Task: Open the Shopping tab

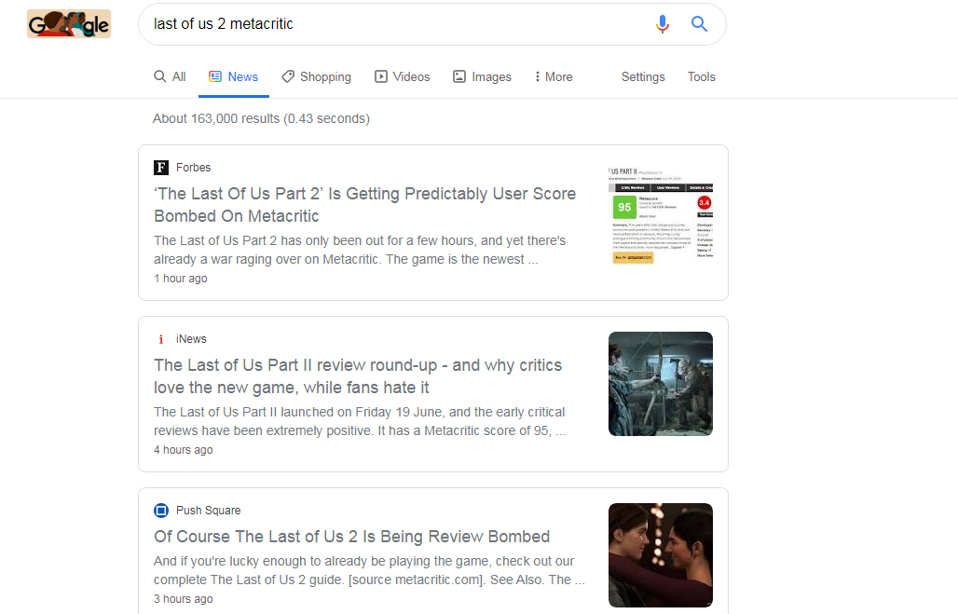Action: (x=317, y=77)
